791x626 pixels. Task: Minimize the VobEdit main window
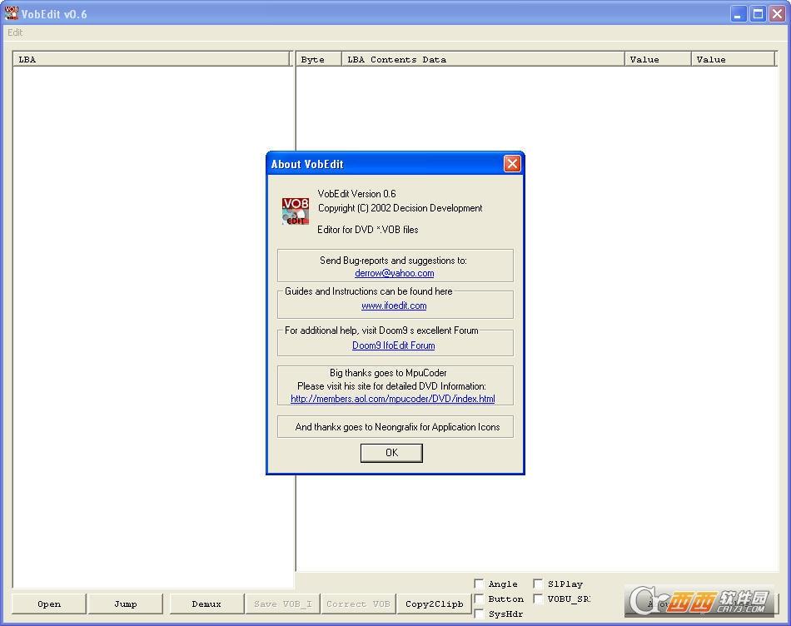click(738, 13)
